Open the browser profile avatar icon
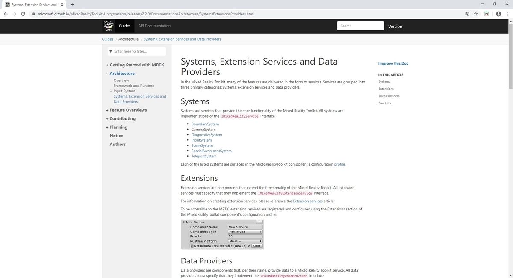The width and height of the screenshot is (513, 278). (x=498, y=14)
